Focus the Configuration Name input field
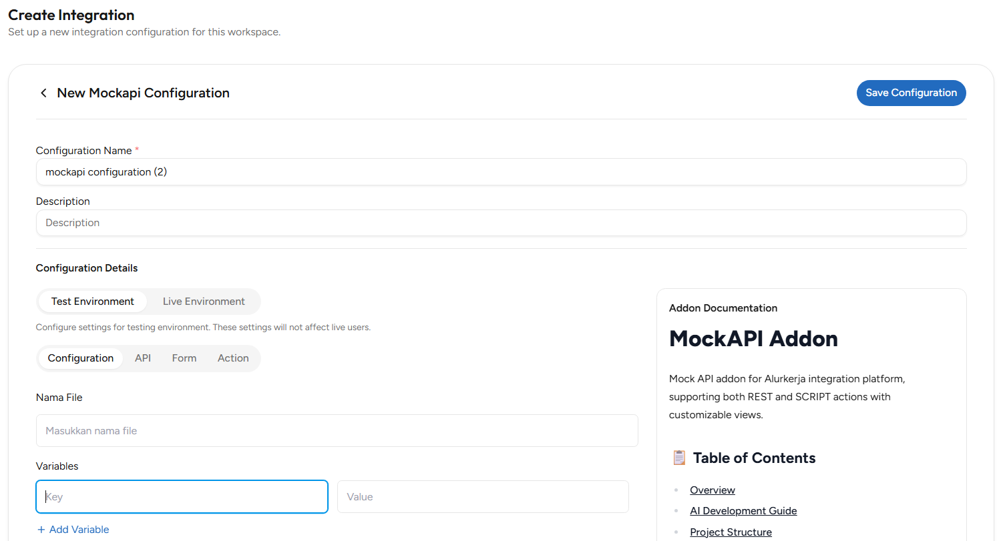 point(501,171)
